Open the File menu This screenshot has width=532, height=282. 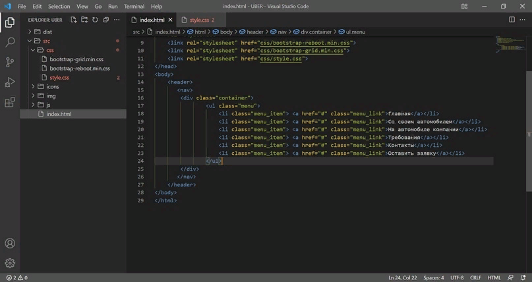(22, 6)
